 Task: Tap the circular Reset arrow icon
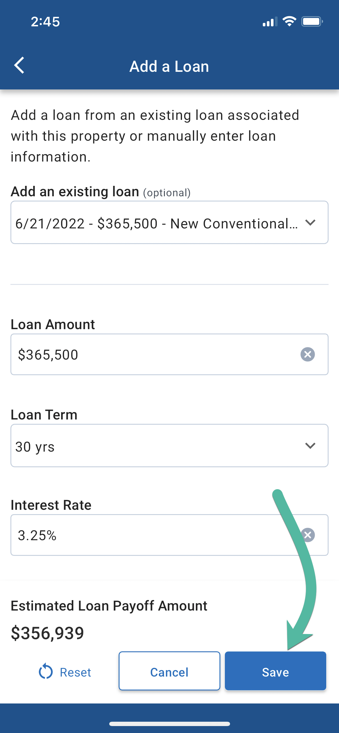[46, 671]
